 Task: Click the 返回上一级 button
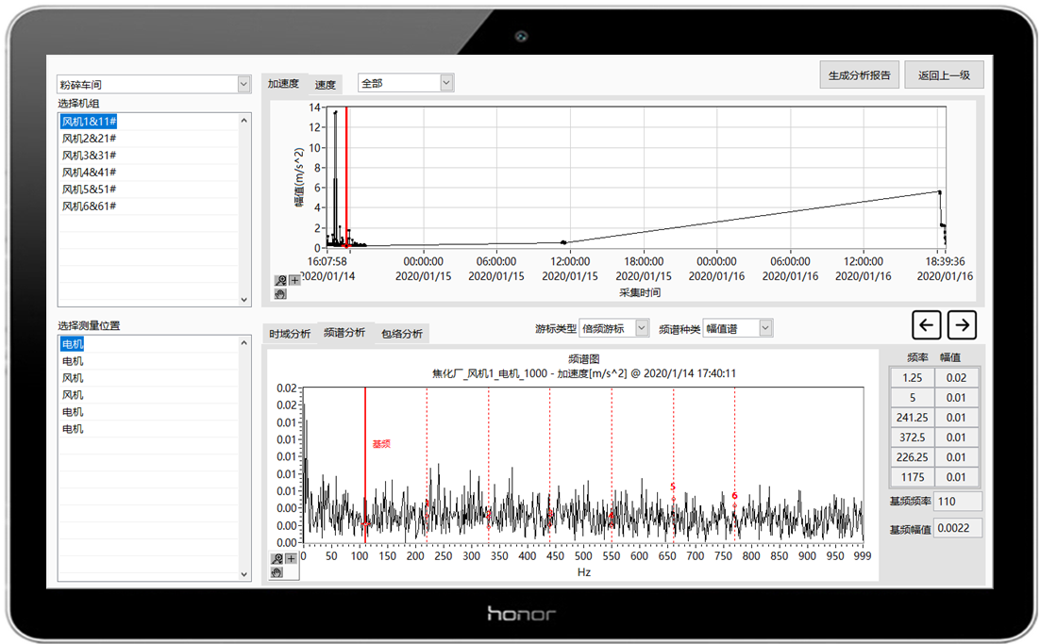(944, 75)
